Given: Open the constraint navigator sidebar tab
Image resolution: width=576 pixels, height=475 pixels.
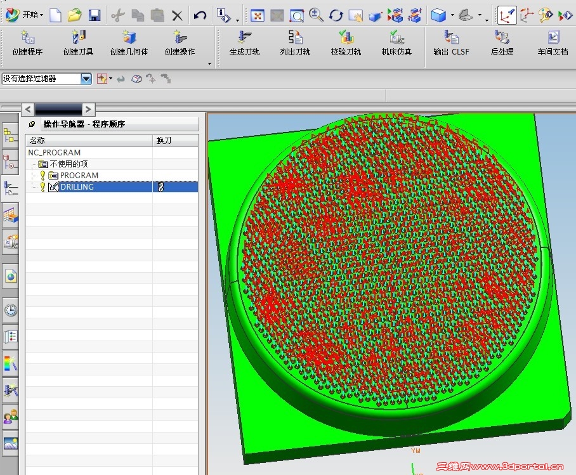Looking at the screenshot, I should coord(10,162).
